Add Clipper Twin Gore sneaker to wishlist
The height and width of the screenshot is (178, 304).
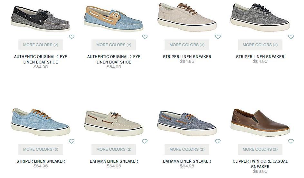pyautogui.click(x=291, y=141)
